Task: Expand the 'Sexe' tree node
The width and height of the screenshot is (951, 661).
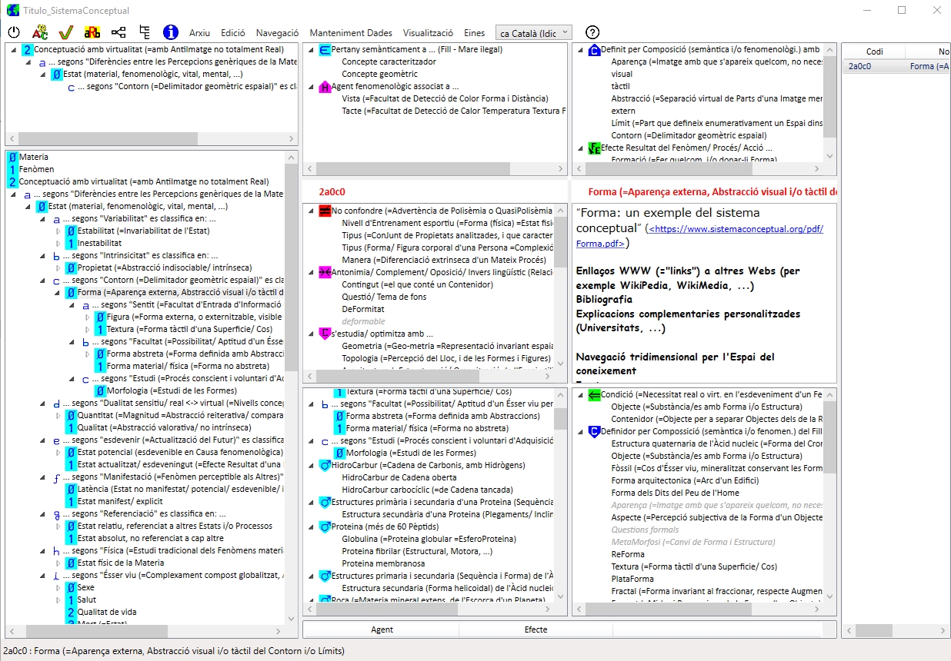Action: (58, 587)
